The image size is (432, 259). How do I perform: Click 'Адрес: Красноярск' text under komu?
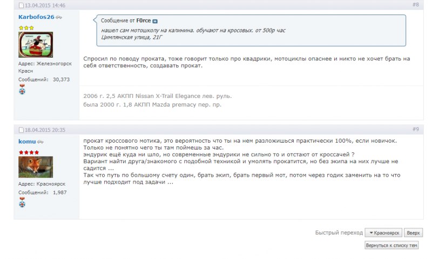click(x=42, y=184)
